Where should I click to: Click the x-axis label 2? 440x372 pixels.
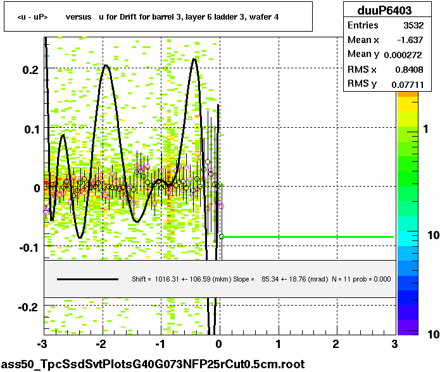(x=336, y=344)
